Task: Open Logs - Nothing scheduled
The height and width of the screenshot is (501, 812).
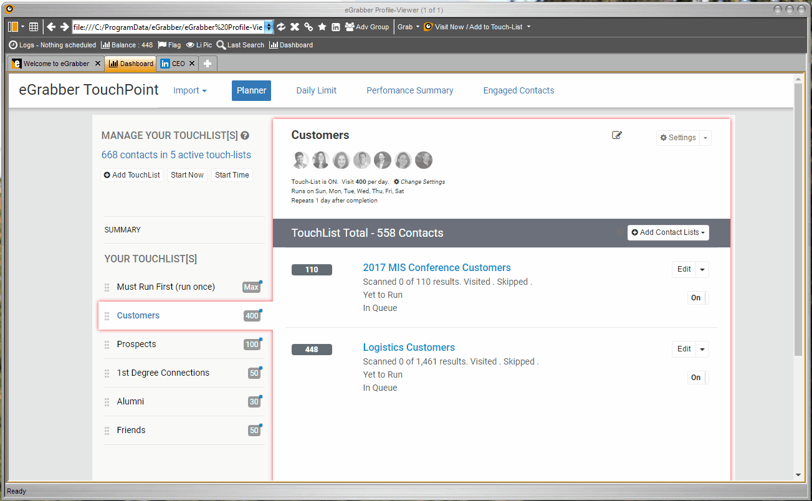Action: tap(52, 45)
